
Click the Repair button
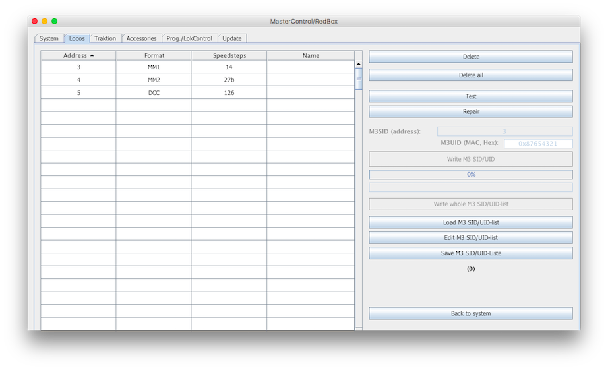click(470, 112)
